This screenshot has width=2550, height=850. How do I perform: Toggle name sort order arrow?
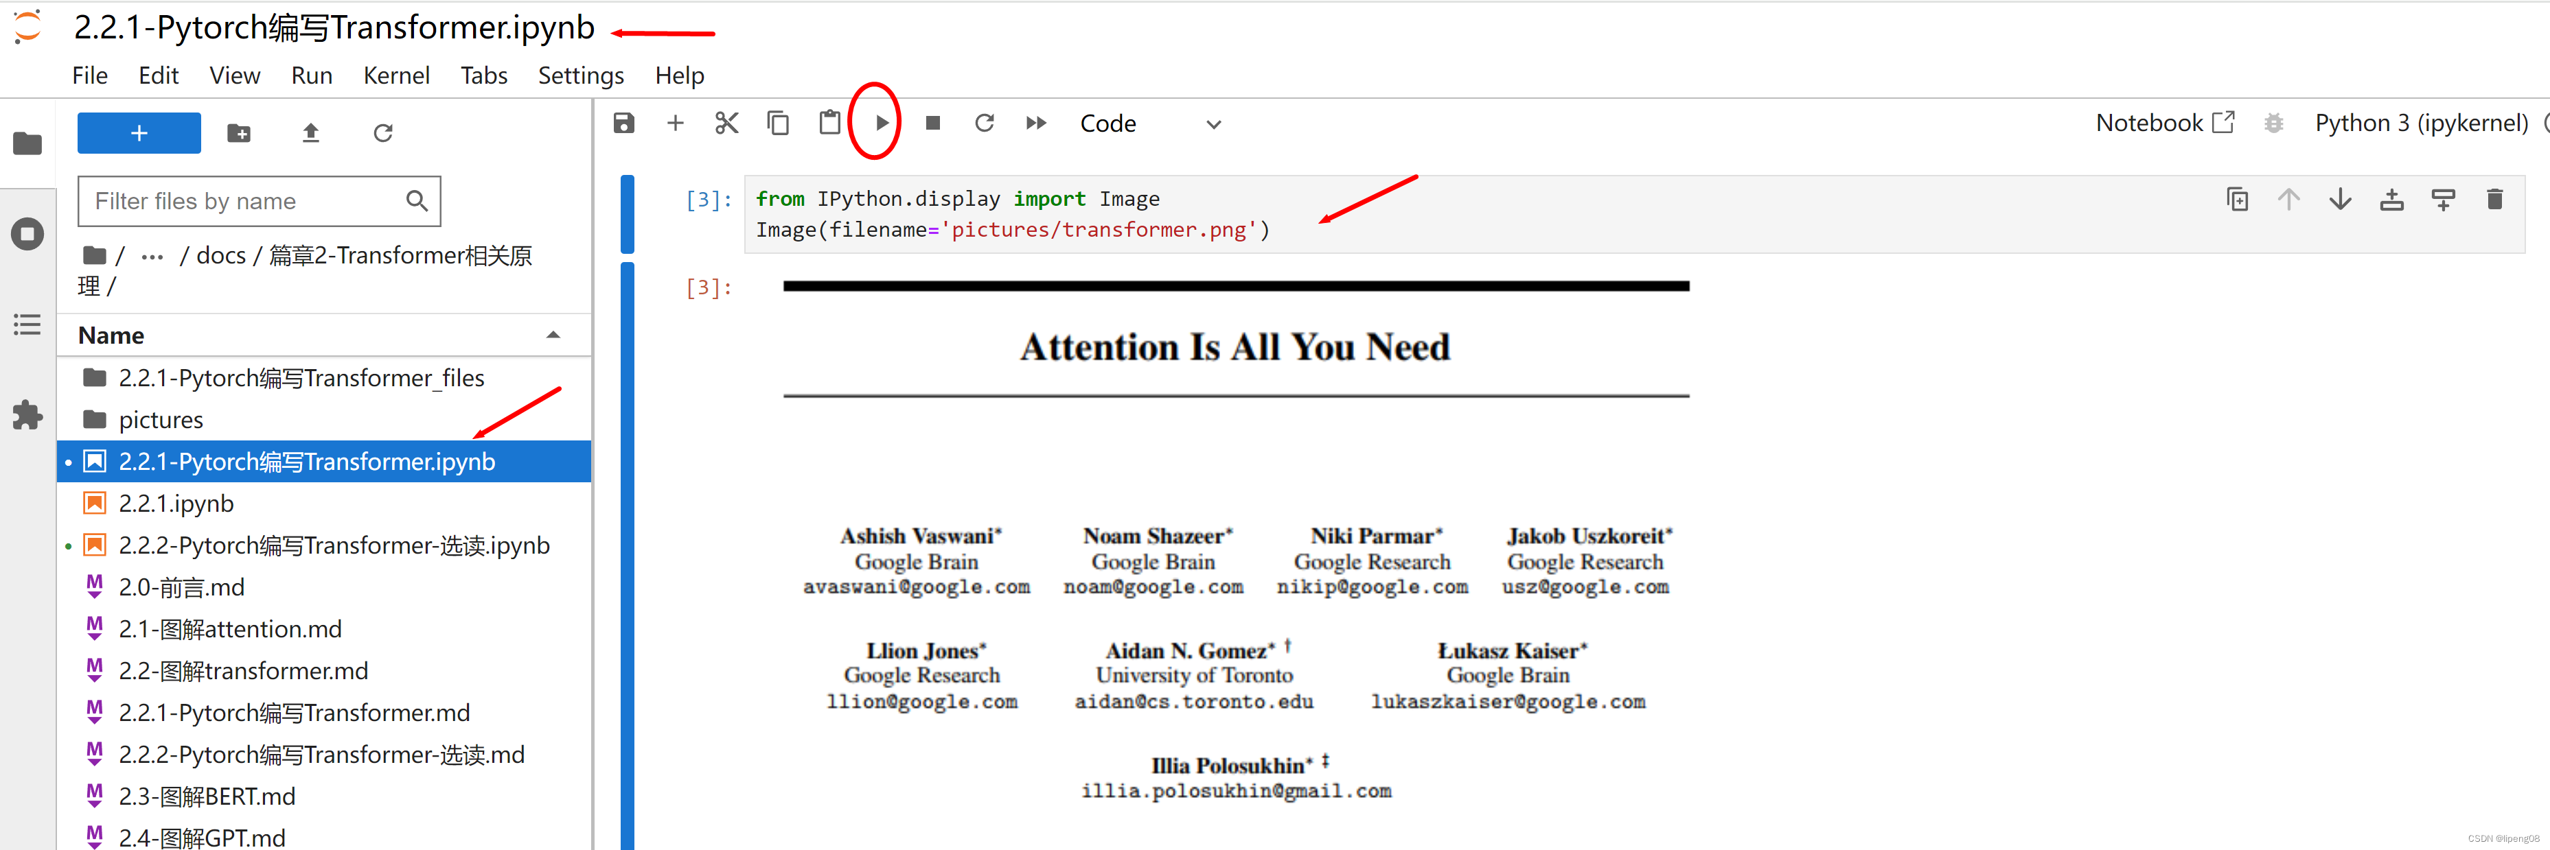point(553,335)
